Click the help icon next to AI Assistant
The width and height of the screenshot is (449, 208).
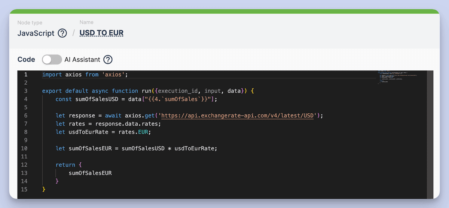click(108, 60)
